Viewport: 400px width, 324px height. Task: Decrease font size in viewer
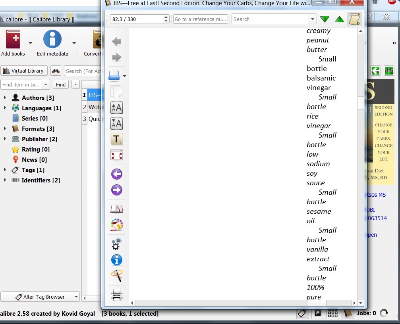point(116,124)
